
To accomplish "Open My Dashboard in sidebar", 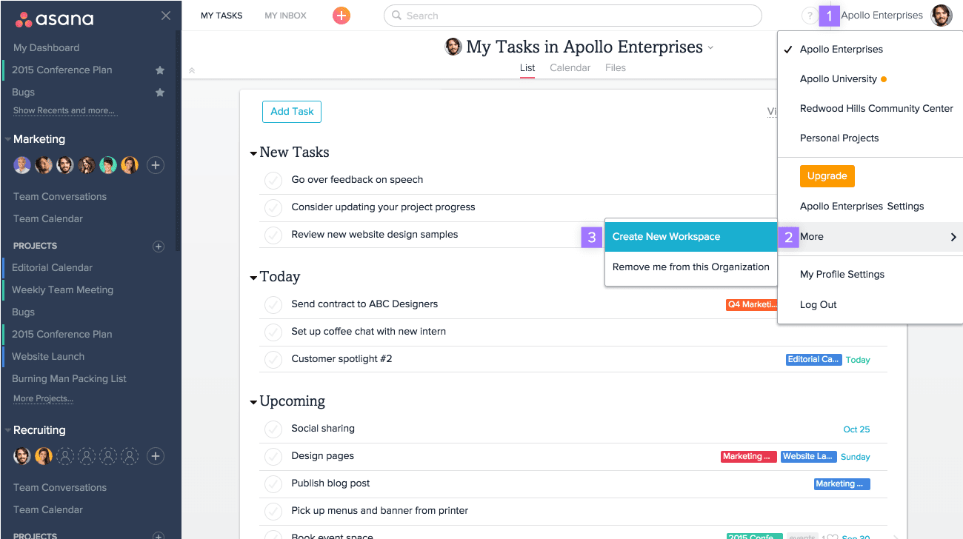I will coord(46,48).
